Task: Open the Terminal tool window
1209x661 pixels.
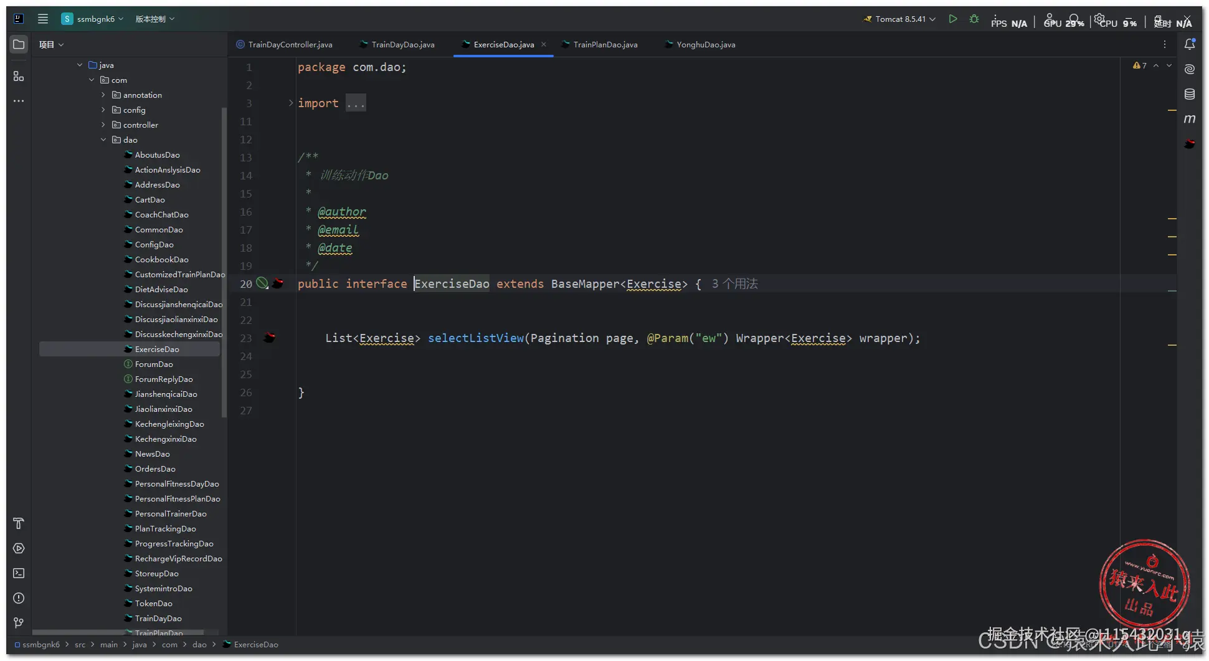Action: point(19,573)
